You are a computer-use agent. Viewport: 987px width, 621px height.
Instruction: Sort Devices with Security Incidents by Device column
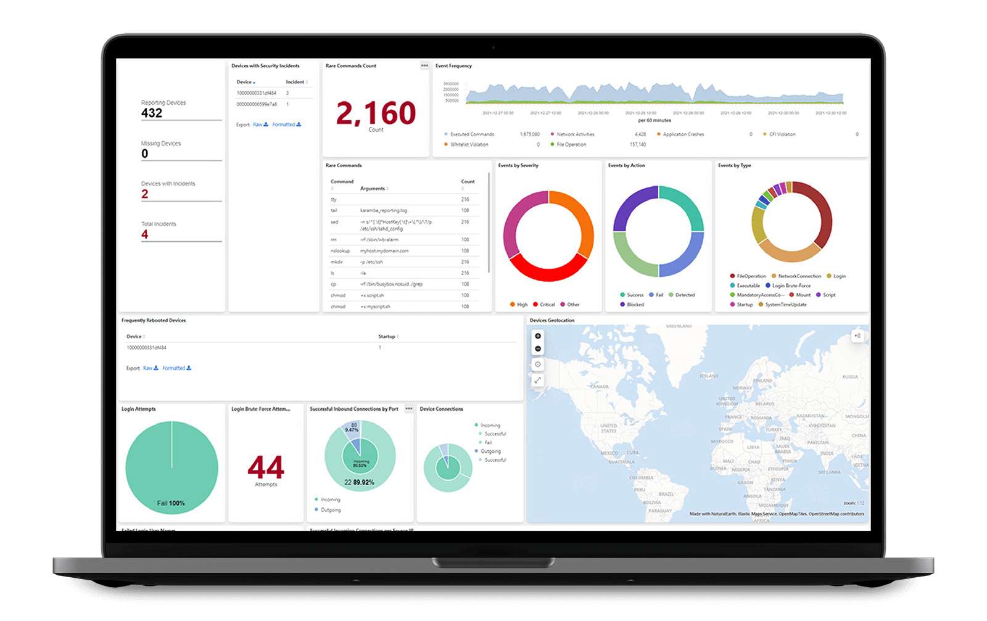(246, 82)
